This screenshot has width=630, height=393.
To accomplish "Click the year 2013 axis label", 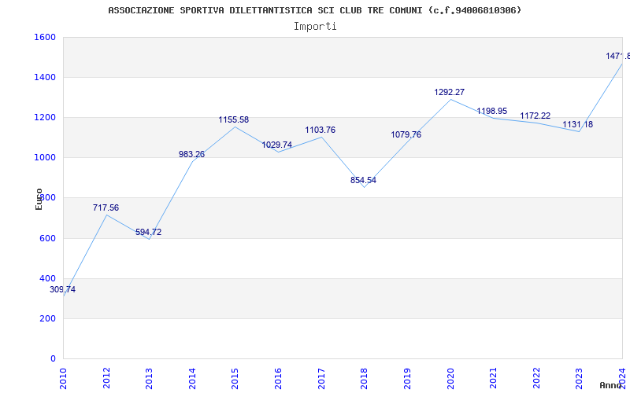I will tap(150, 379).
